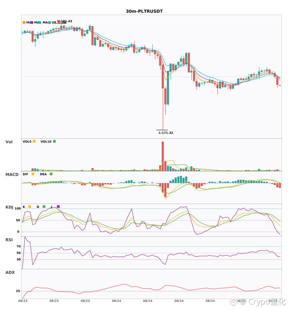Click the RSI axis value 30
288x310 pixels.
[x=19, y=259]
